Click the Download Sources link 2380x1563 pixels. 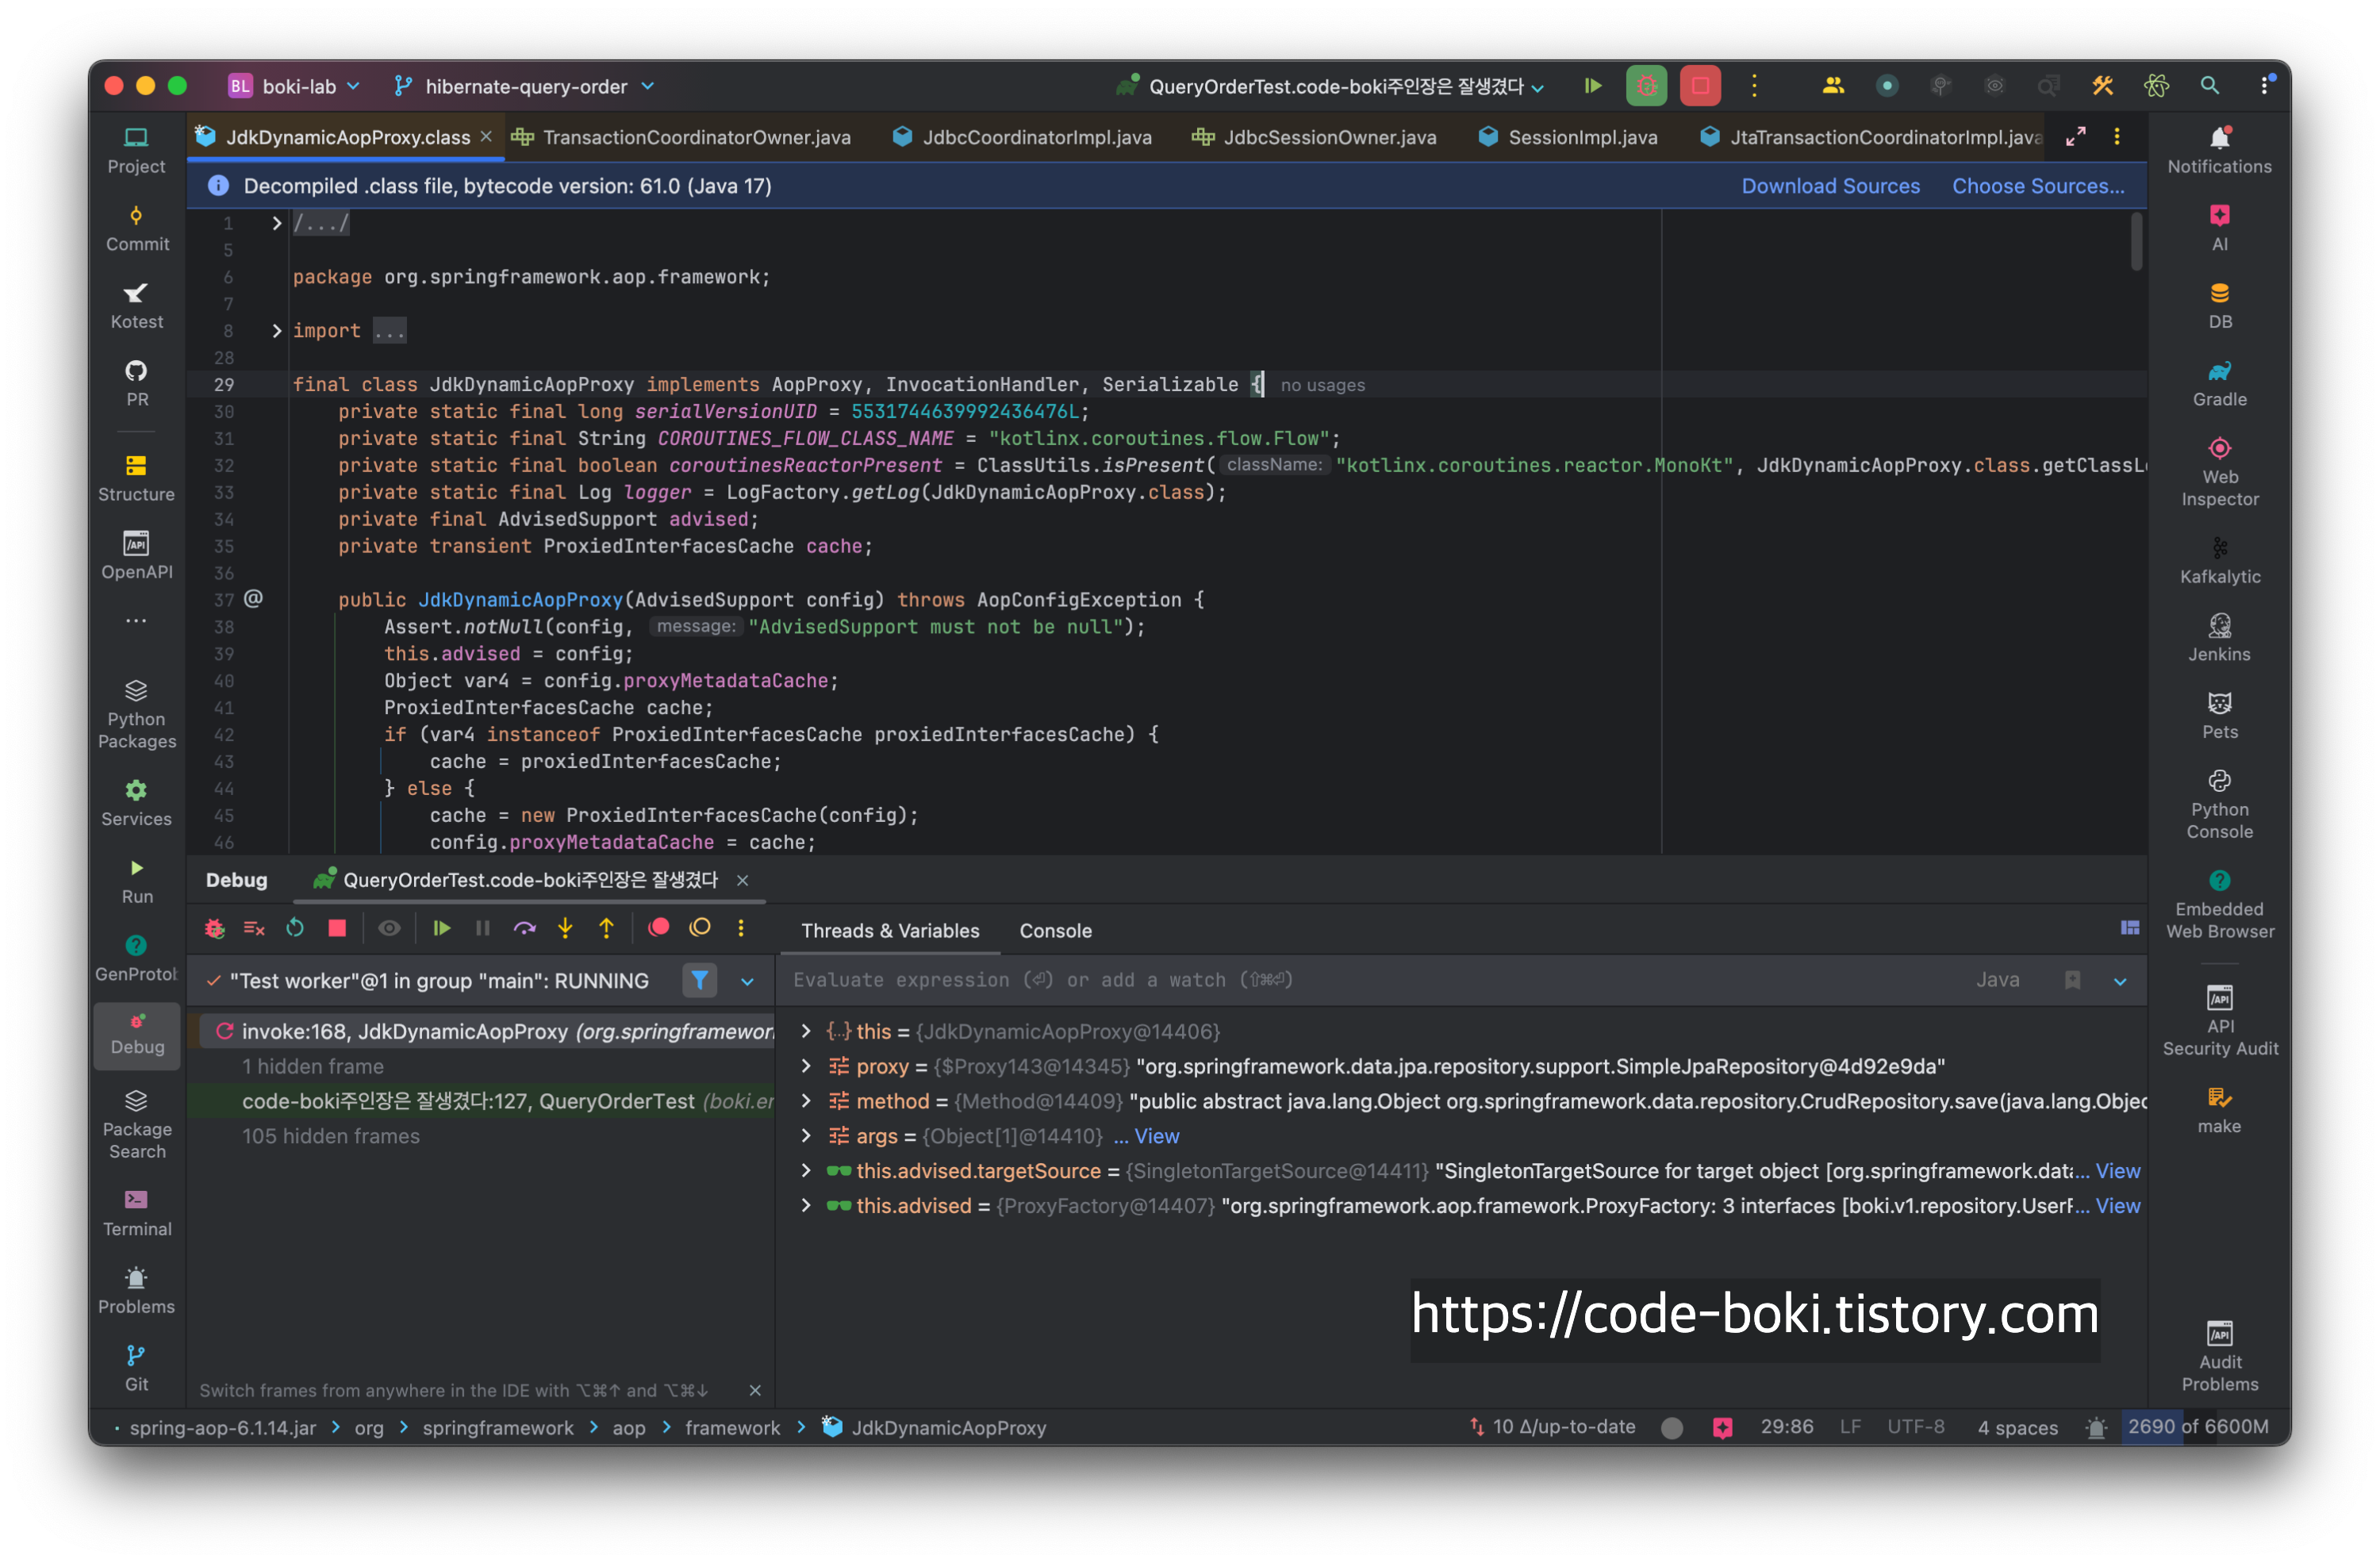click(1830, 186)
